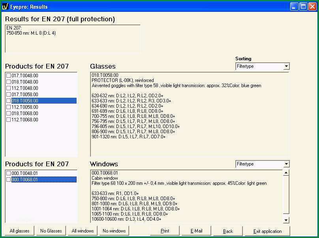
Task: Click the '10600-10600 nm' OD4.0+ line
Action: click(126, 219)
